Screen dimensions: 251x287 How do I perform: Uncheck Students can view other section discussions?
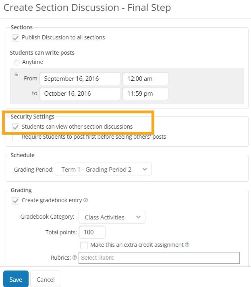pyautogui.click(x=16, y=127)
